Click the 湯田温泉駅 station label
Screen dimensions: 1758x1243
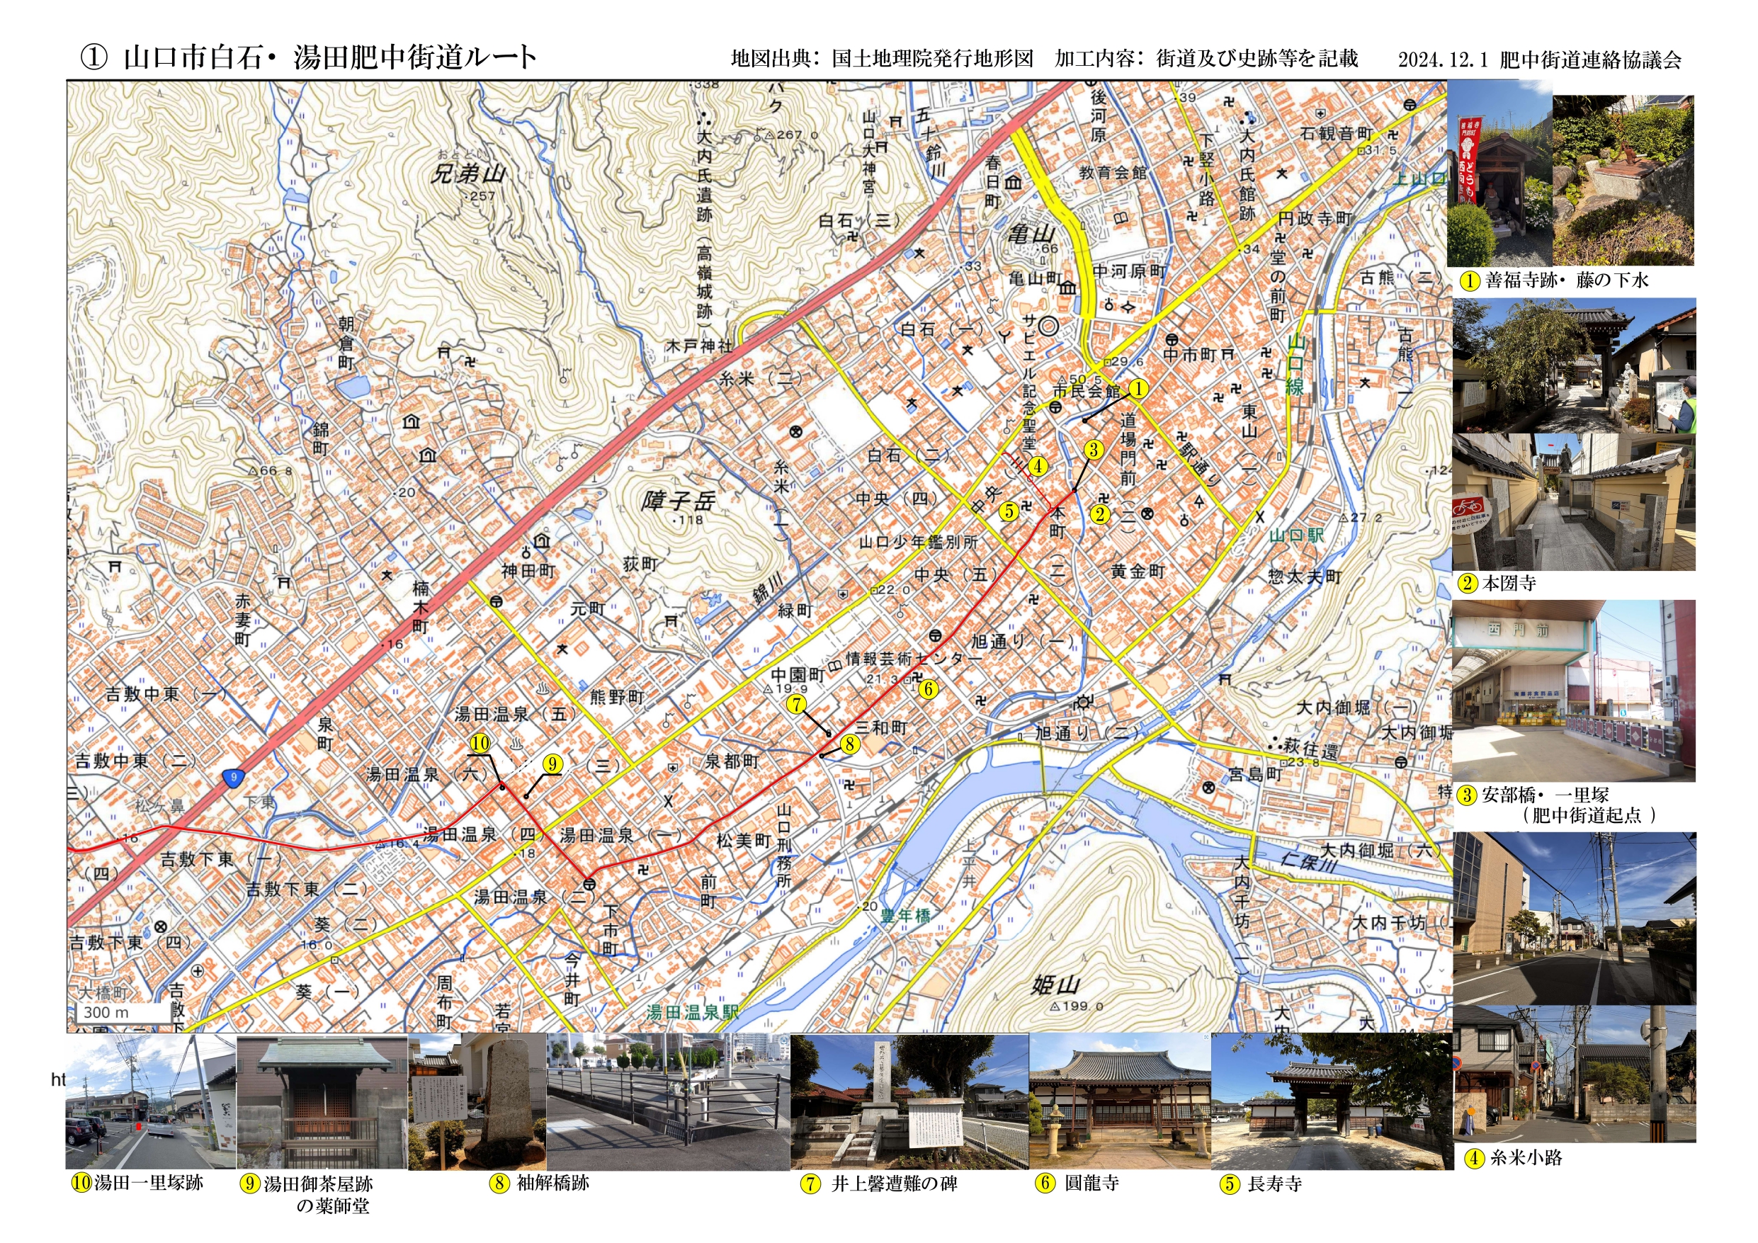[692, 1013]
